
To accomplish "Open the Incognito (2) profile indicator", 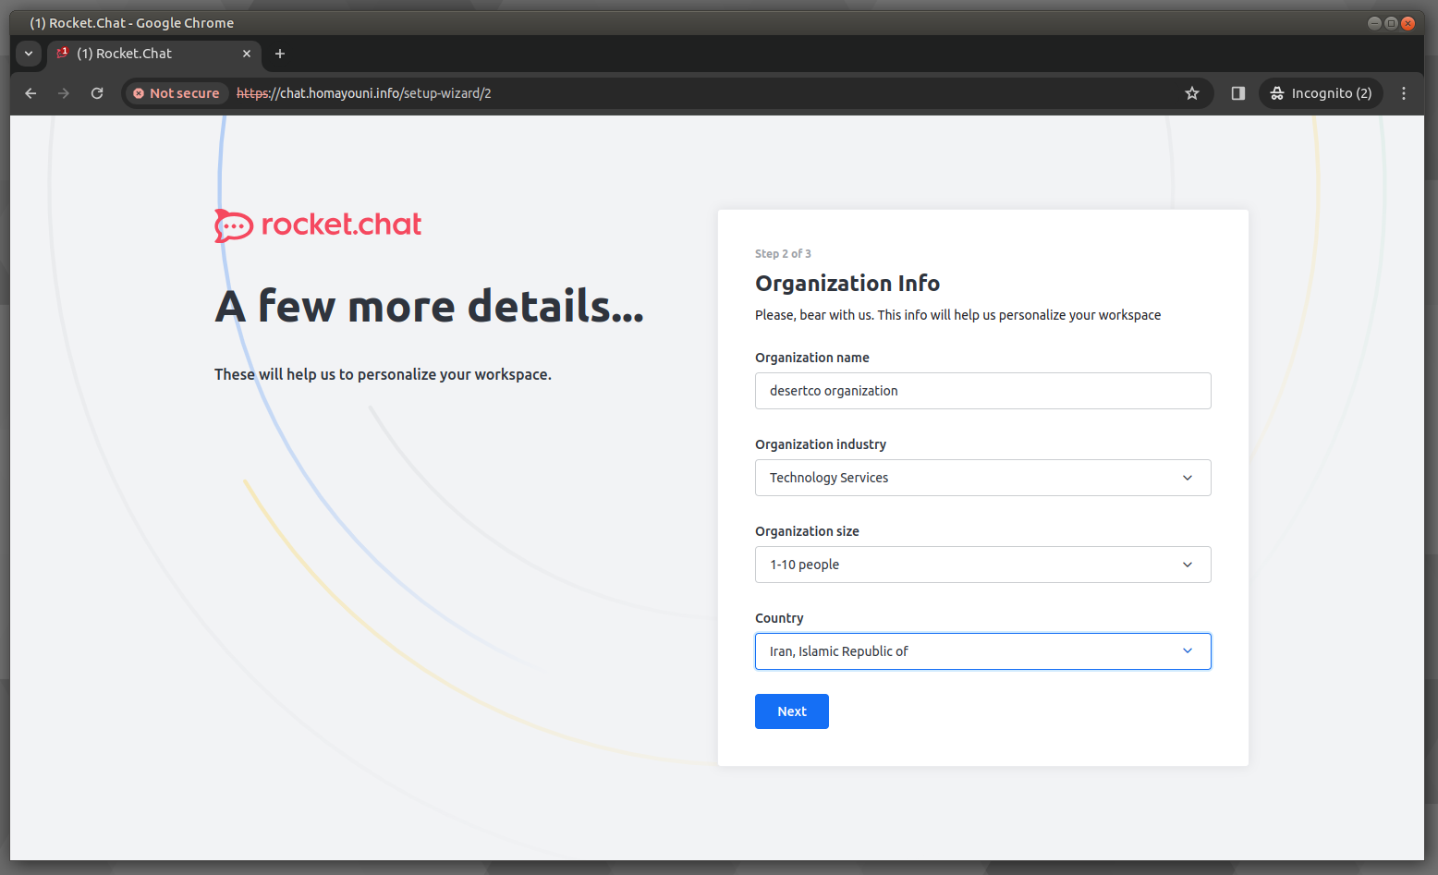I will tap(1321, 93).
